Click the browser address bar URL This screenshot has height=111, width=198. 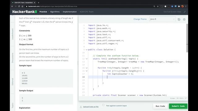(x=53, y=6)
